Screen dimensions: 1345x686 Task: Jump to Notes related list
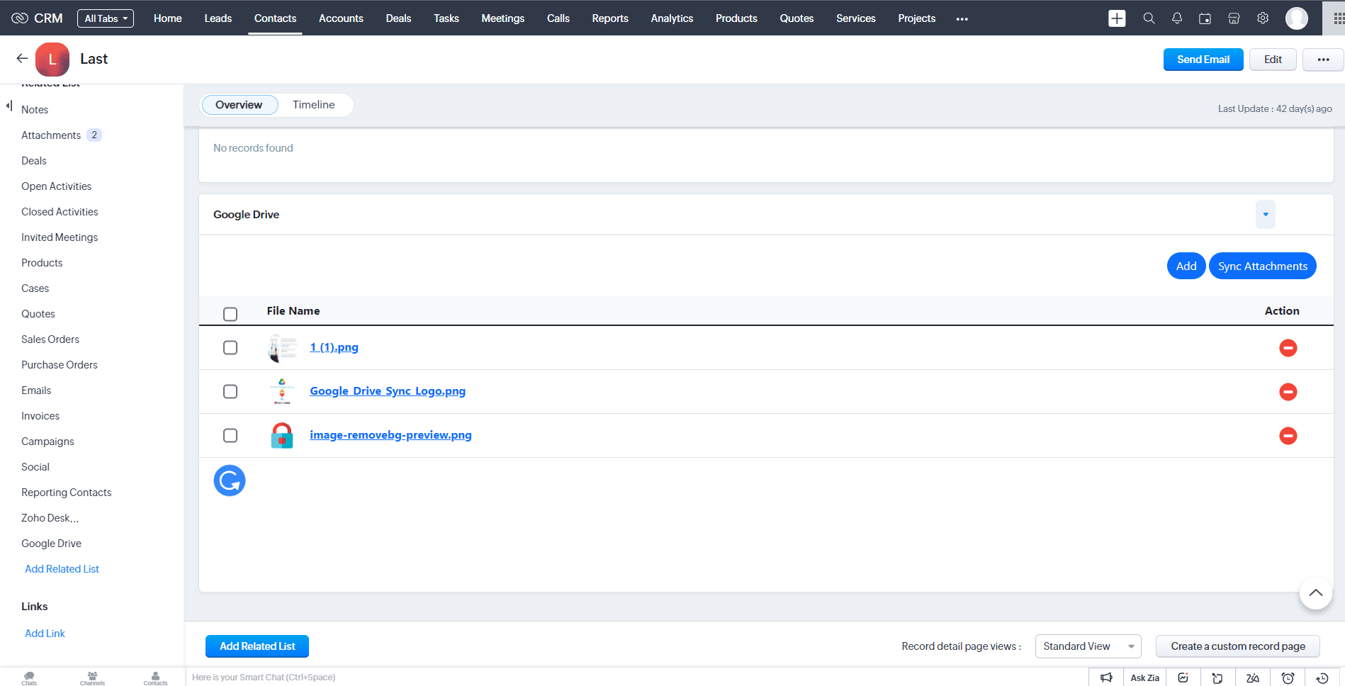point(35,110)
